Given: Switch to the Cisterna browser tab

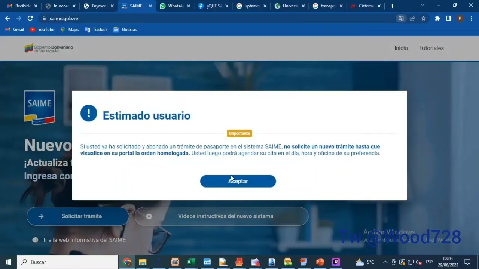Looking at the screenshot, I should pyautogui.click(x=366, y=6).
